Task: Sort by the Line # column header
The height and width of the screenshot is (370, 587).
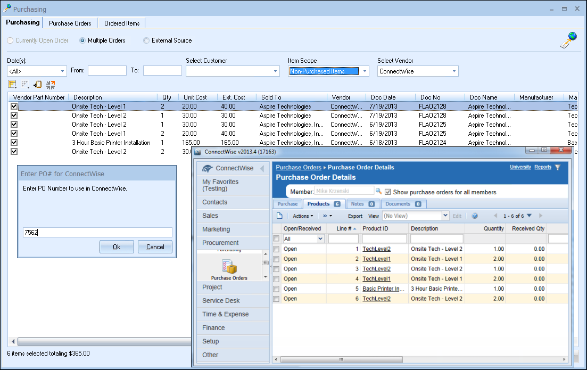Action: click(343, 228)
